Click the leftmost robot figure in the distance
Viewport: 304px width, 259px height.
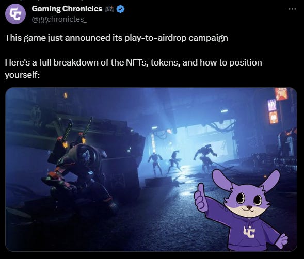[x=155, y=163]
